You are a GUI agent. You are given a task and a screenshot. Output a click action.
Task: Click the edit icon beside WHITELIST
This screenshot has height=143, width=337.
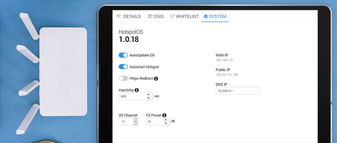click(172, 16)
